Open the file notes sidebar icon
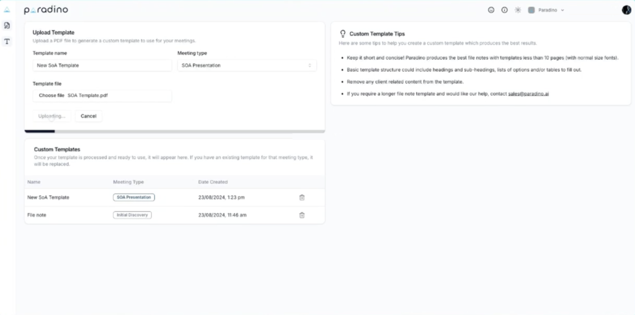Screen dimensions: 635x315 tap(7, 25)
